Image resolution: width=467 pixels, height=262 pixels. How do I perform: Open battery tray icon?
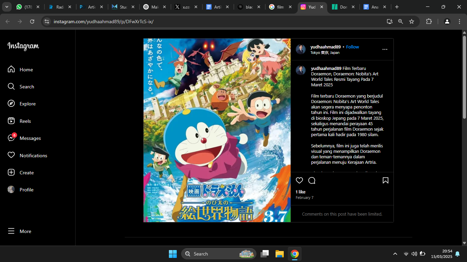click(x=423, y=254)
